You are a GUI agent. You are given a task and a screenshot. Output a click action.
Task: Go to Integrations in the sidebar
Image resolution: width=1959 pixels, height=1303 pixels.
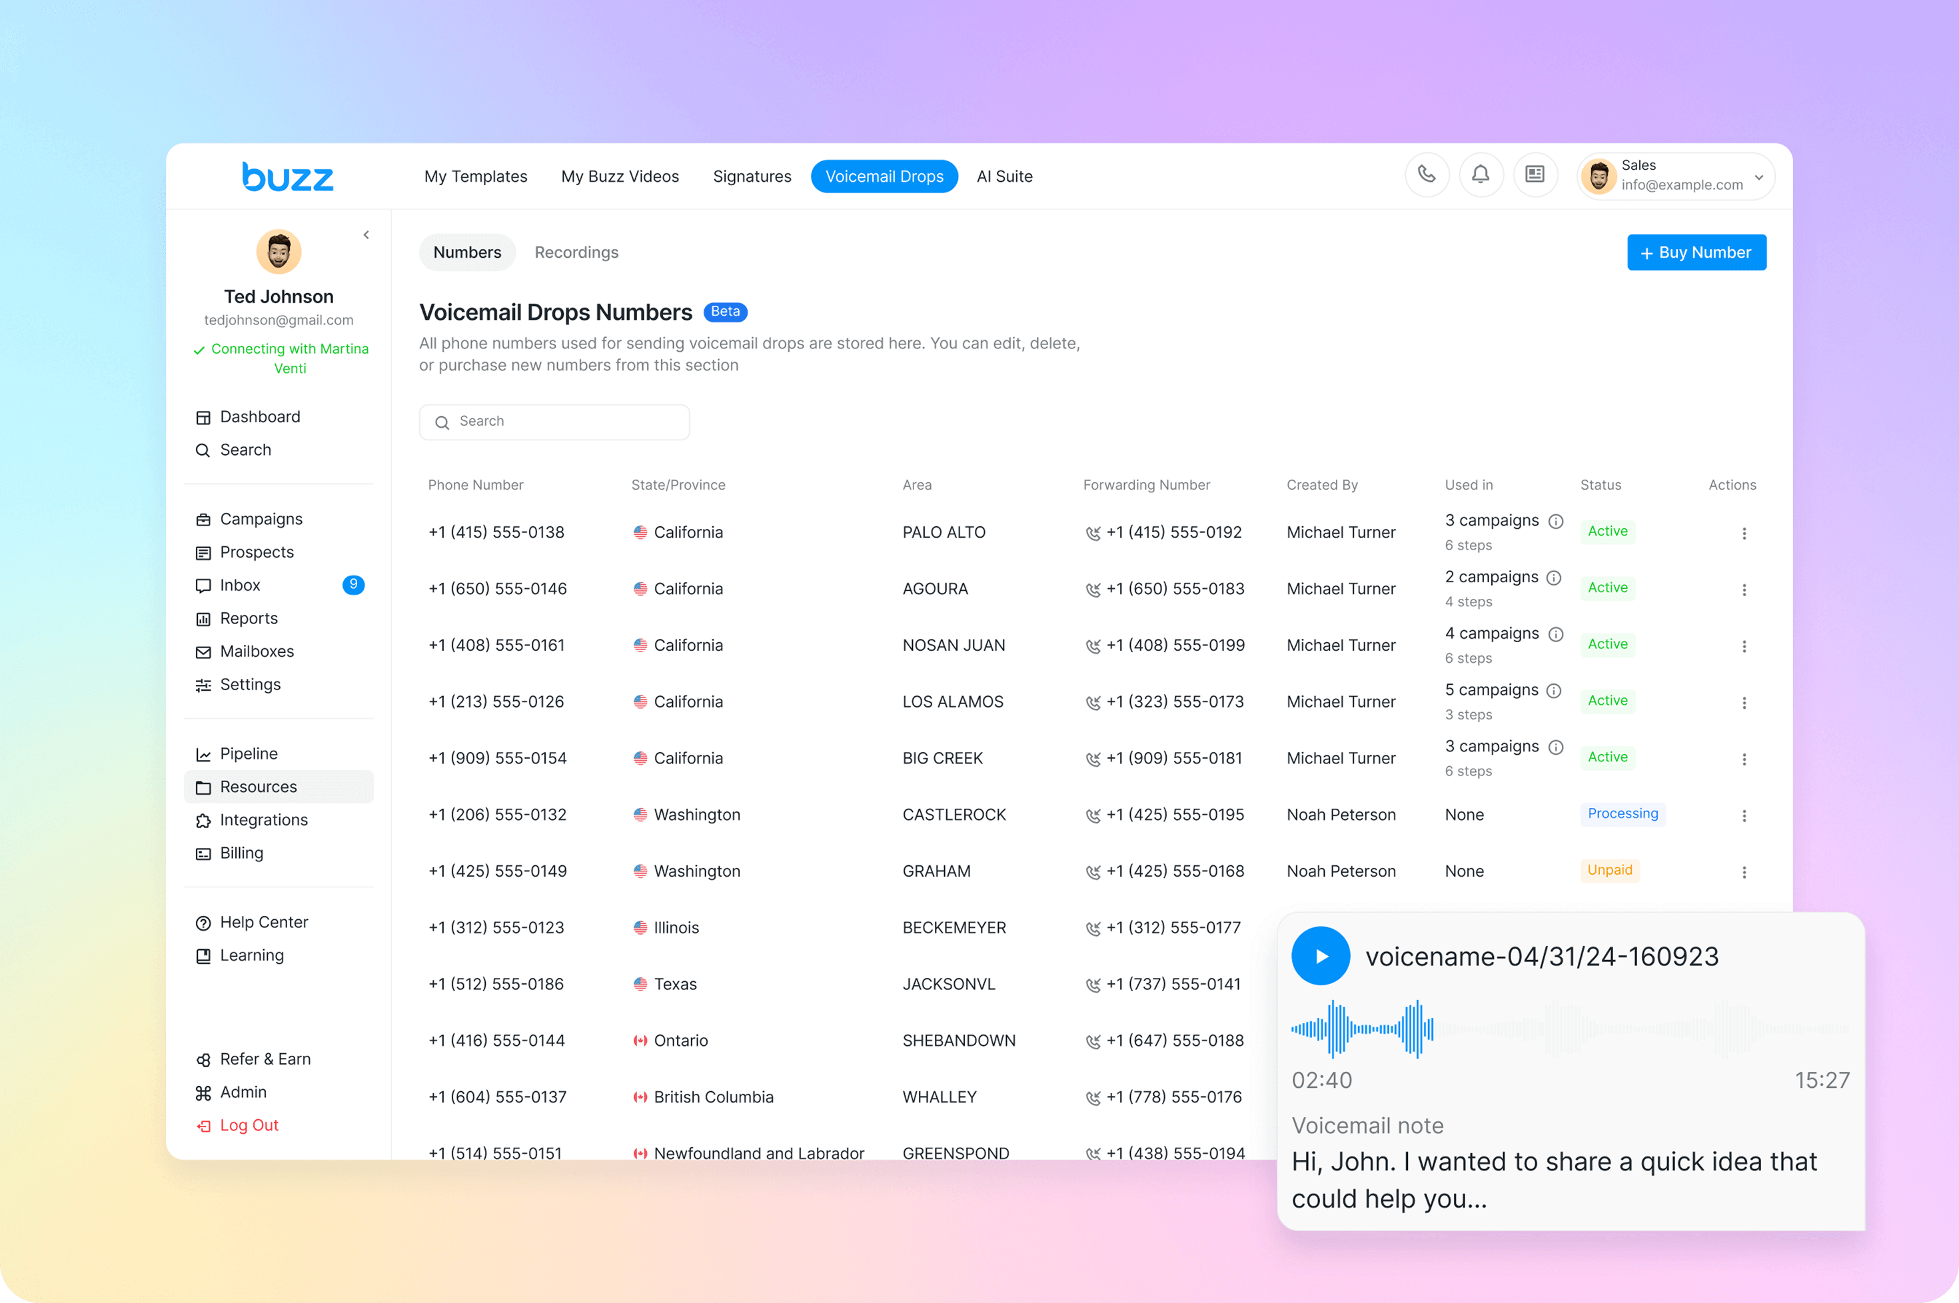[263, 819]
